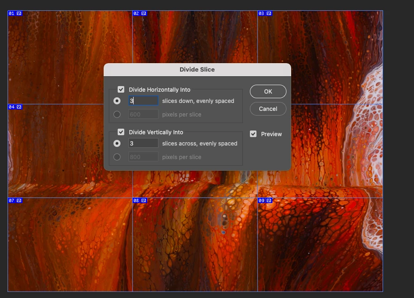Image resolution: width=414 pixels, height=298 pixels.
Task: Select the slices down, evenly spaced radio
Action: [x=117, y=101]
